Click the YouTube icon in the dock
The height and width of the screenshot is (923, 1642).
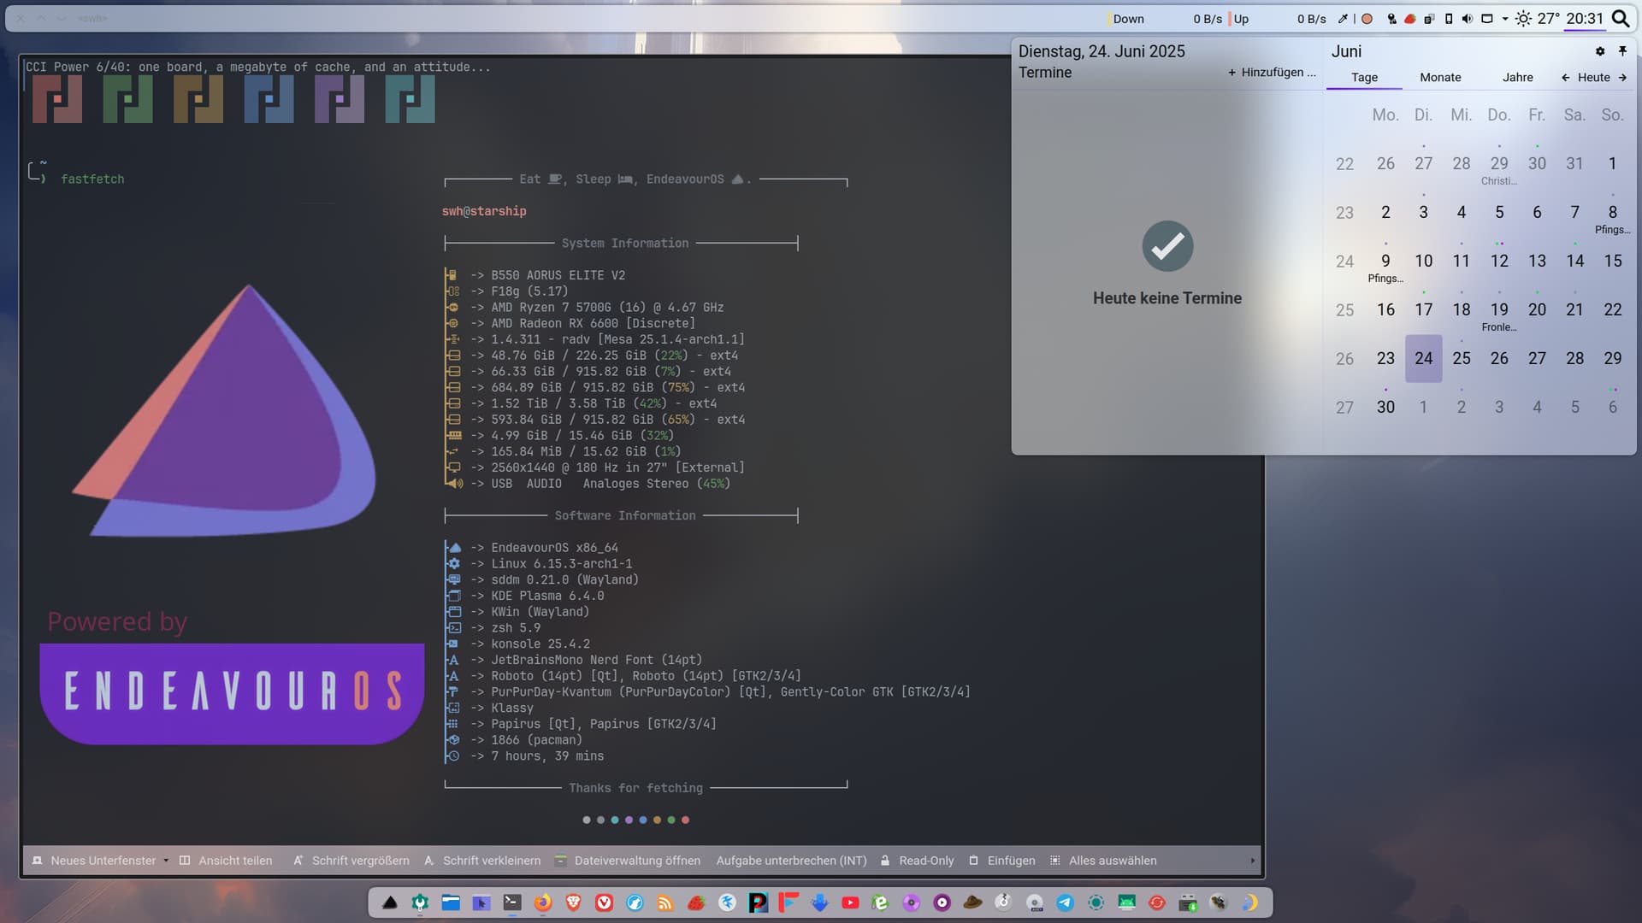point(849,902)
